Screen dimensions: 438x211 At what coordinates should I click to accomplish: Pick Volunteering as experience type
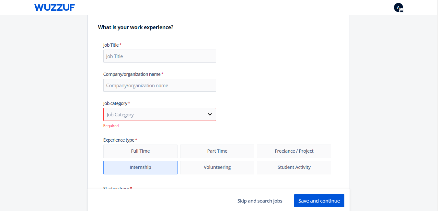click(217, 167)
